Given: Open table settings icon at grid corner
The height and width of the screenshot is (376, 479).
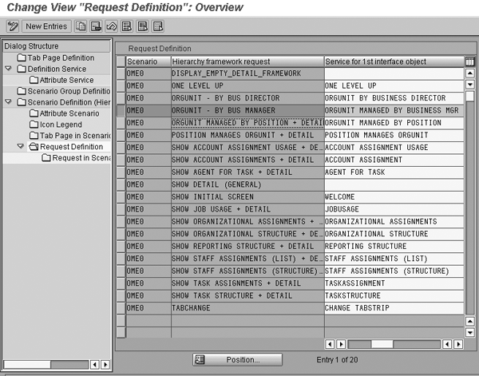Looking at the screenshot, I should pyautogui.click(x=469, y=61).
